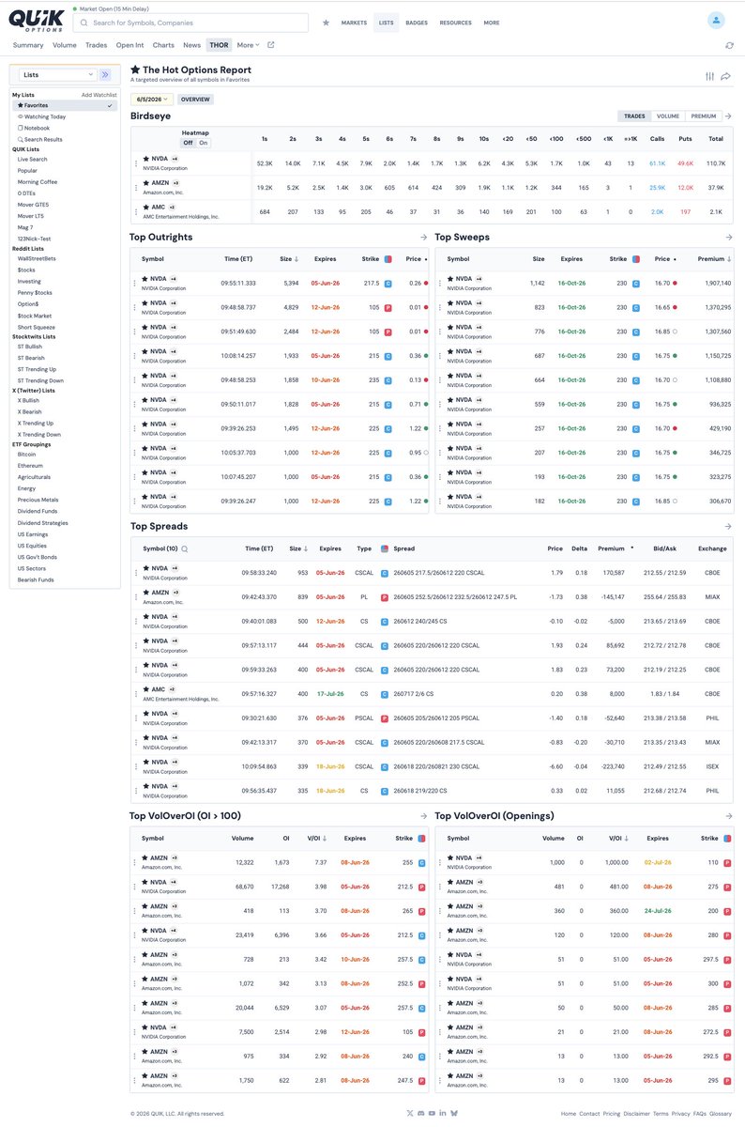Expand the More dropdown in the sub-navigation
Screen dimensions: 745x1127
[x=248, y=44]
